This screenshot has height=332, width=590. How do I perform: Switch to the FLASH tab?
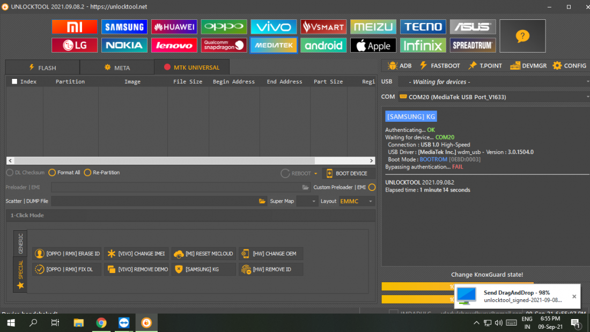[x=42, y=68]
